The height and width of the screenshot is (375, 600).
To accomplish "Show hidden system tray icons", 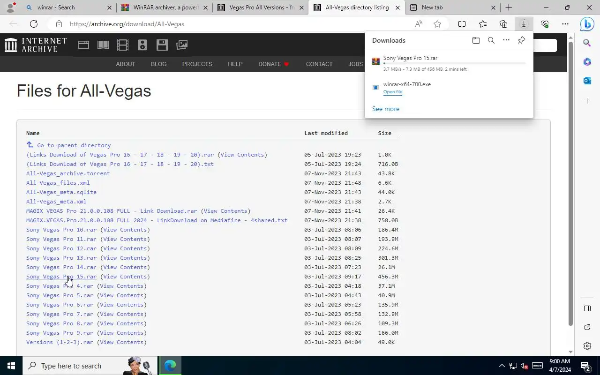I will (502, 366).
